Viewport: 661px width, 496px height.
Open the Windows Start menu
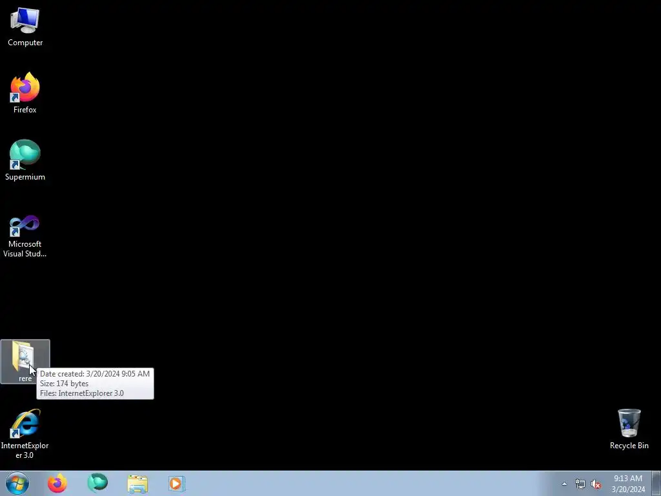17,483
